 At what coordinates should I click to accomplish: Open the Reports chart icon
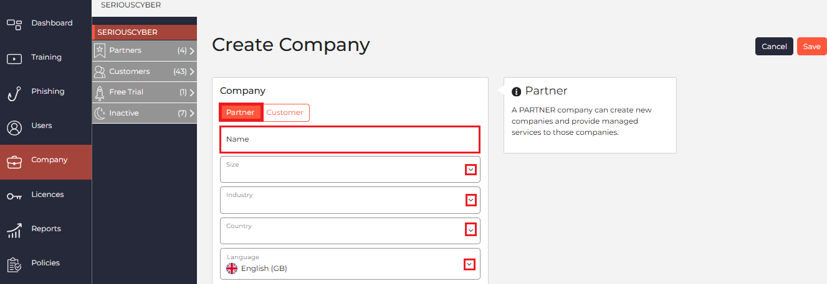pyautogui.click(x=14, y=231)
